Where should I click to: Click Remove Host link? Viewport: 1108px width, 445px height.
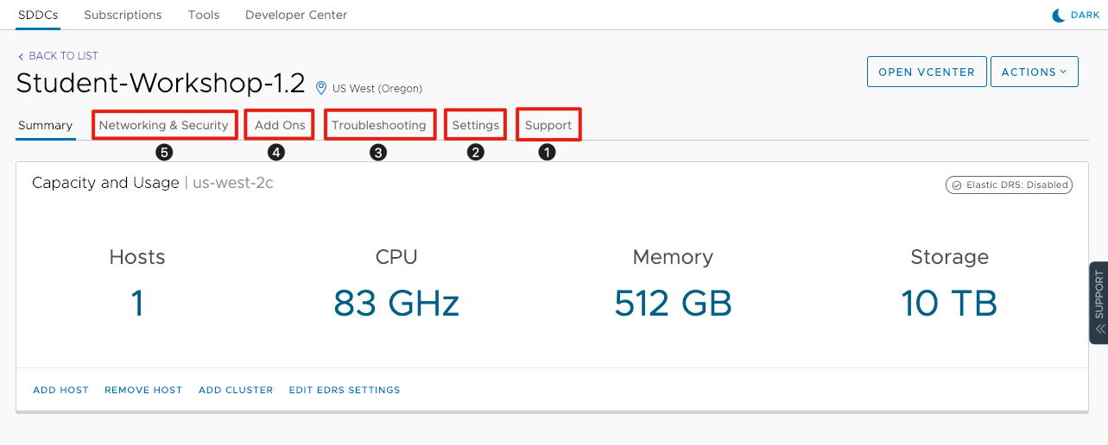pos(143,390)
